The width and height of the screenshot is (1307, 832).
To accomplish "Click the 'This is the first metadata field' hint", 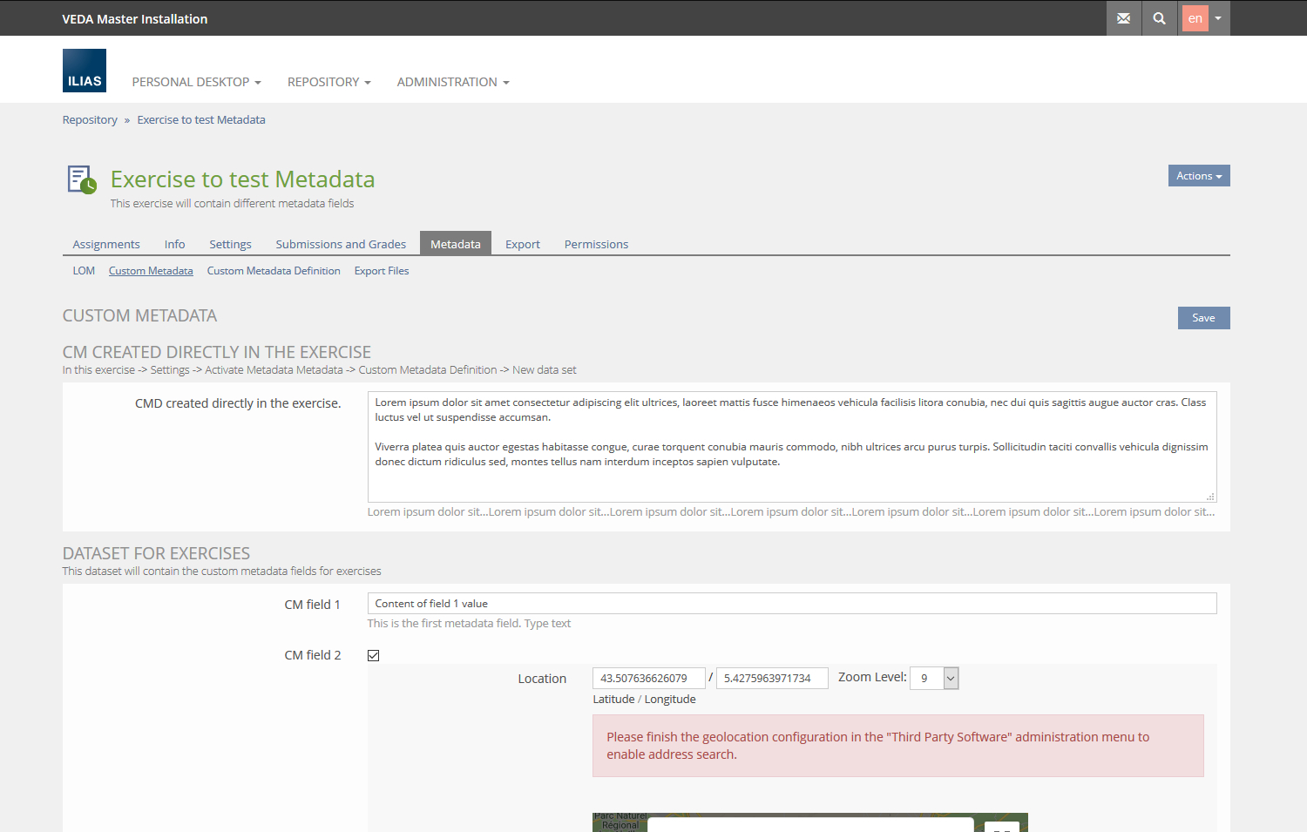I will 469,624.
